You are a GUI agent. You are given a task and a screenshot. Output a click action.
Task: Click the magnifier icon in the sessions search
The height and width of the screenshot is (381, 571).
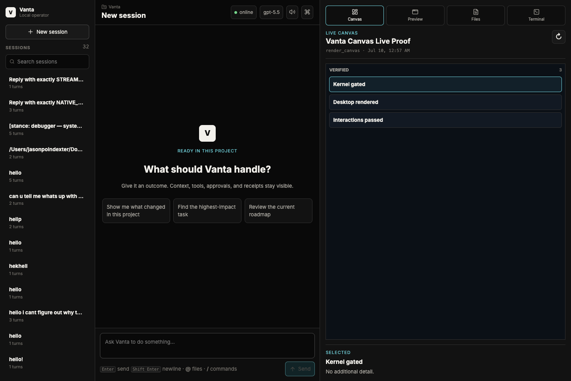(x=12, y=62)
